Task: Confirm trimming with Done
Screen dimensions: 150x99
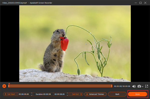Action: 137,94
